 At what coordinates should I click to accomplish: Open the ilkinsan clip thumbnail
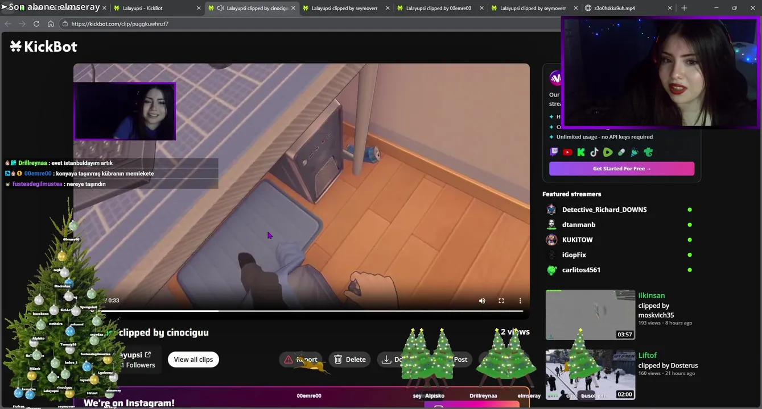coord(590,315)
